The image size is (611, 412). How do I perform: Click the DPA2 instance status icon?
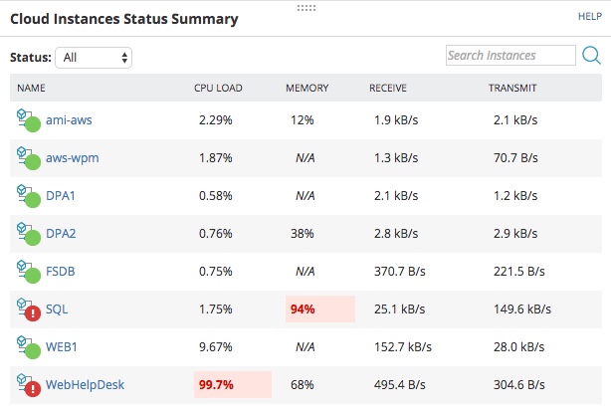(27, 234)
